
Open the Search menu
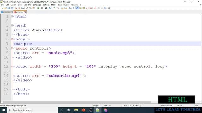13,5
